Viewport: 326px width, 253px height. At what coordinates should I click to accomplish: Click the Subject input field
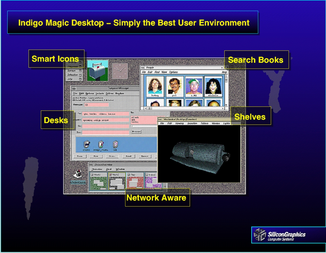click(x=105, y=120)
